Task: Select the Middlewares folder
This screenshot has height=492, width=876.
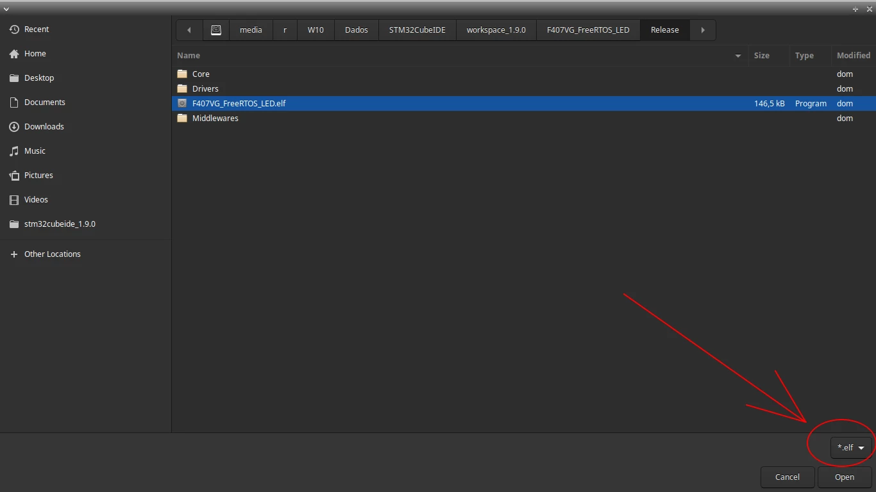Action: point(524,119)
